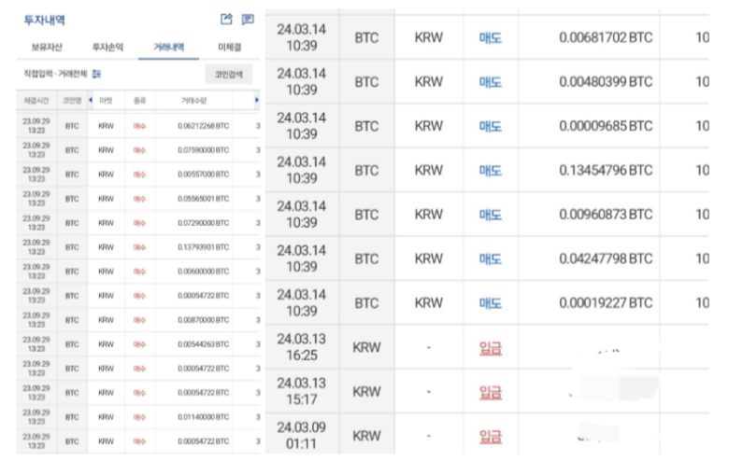
Task: Open 입금 link dated 24.03.09 01:11
Action: click(491, 436)
